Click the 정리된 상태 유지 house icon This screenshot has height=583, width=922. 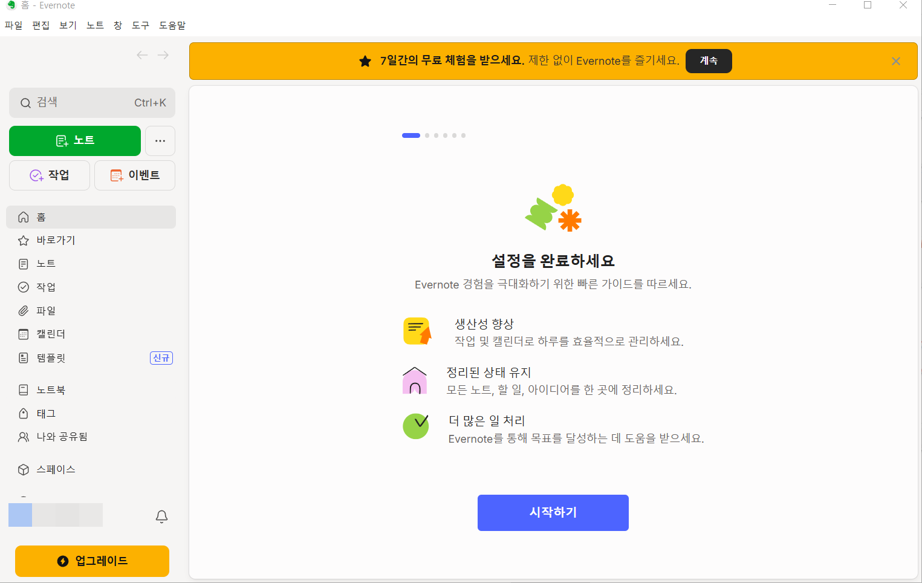(415, 380)
